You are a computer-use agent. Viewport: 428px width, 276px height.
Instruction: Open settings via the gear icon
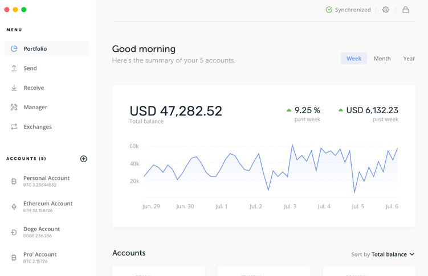click(386, 10)
